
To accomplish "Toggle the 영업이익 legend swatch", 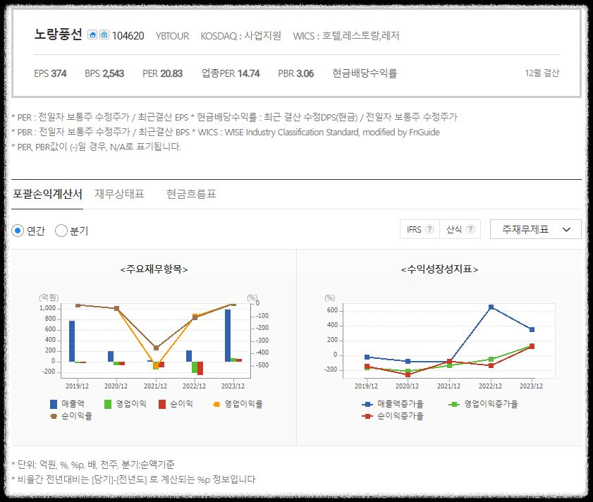I will pos(108,404).
